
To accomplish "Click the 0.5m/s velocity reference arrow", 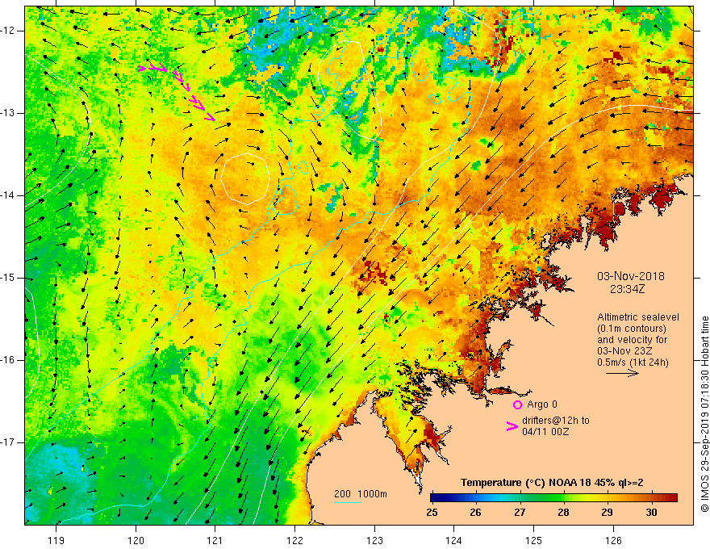I will [622, 373].
